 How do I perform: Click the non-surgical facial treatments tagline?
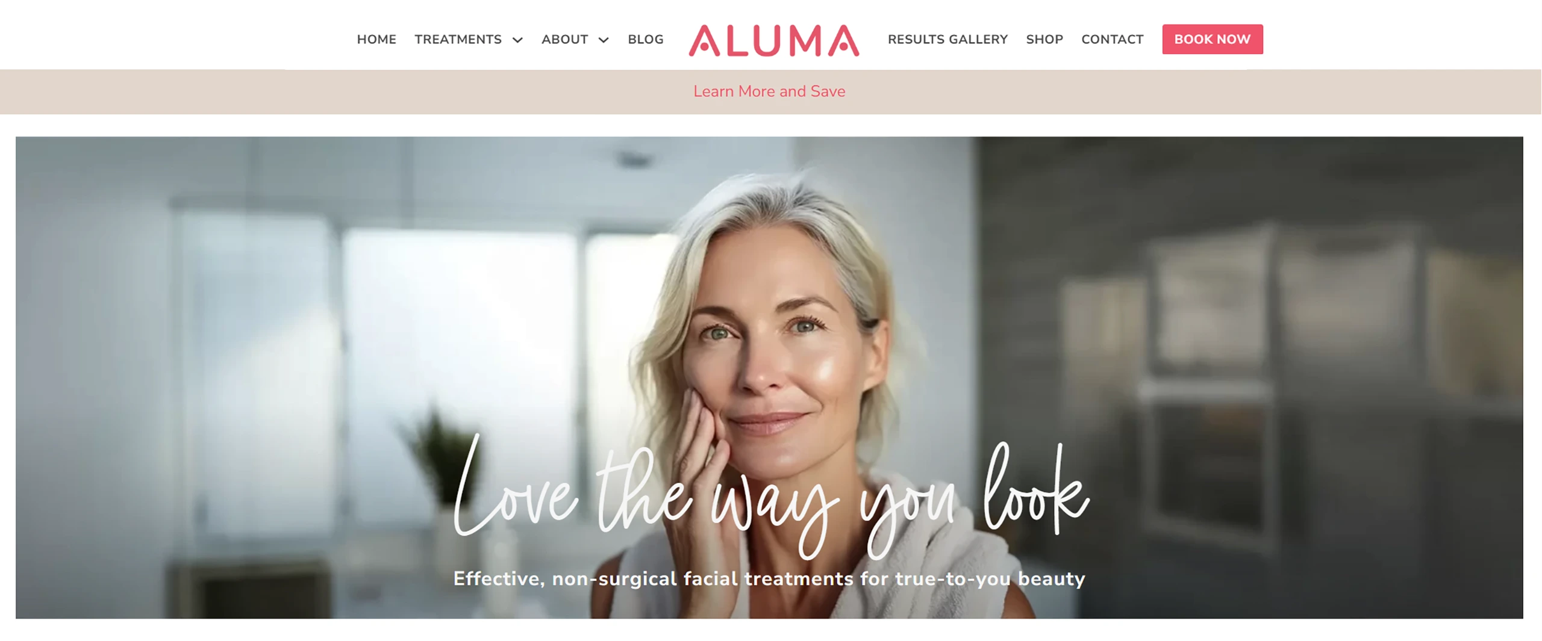[x=769, y=578]
